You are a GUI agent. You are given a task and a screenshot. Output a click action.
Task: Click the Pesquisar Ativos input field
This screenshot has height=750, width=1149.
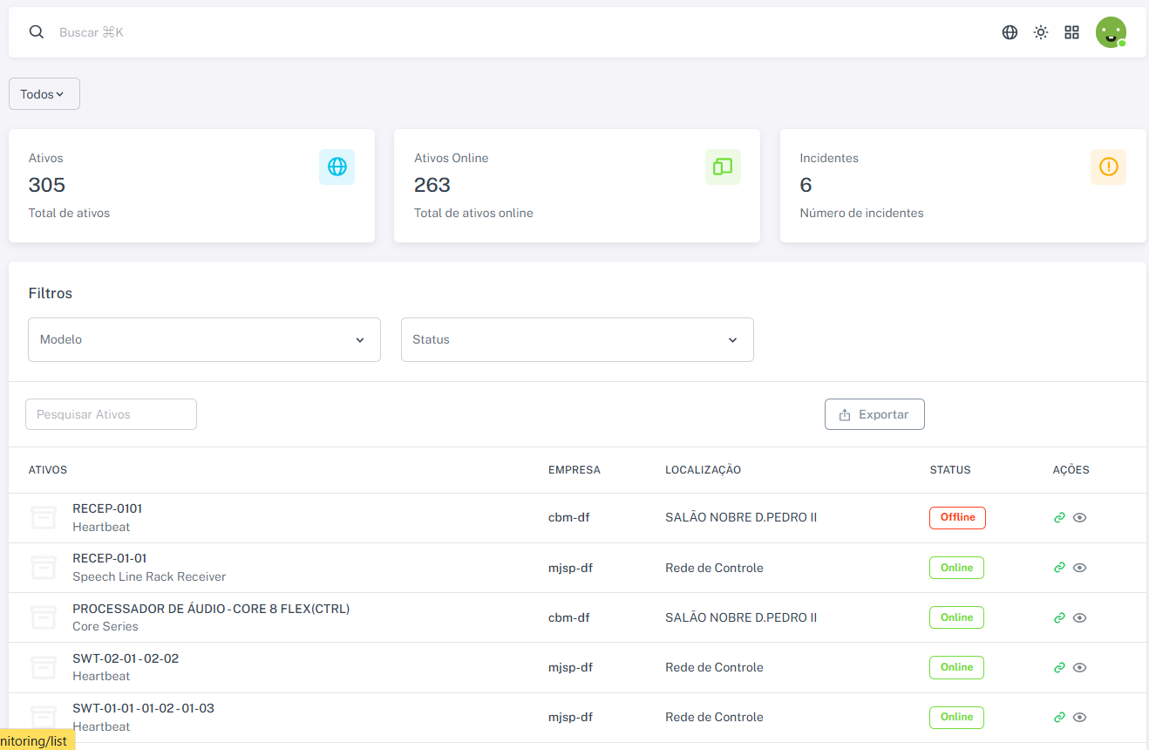111,414
